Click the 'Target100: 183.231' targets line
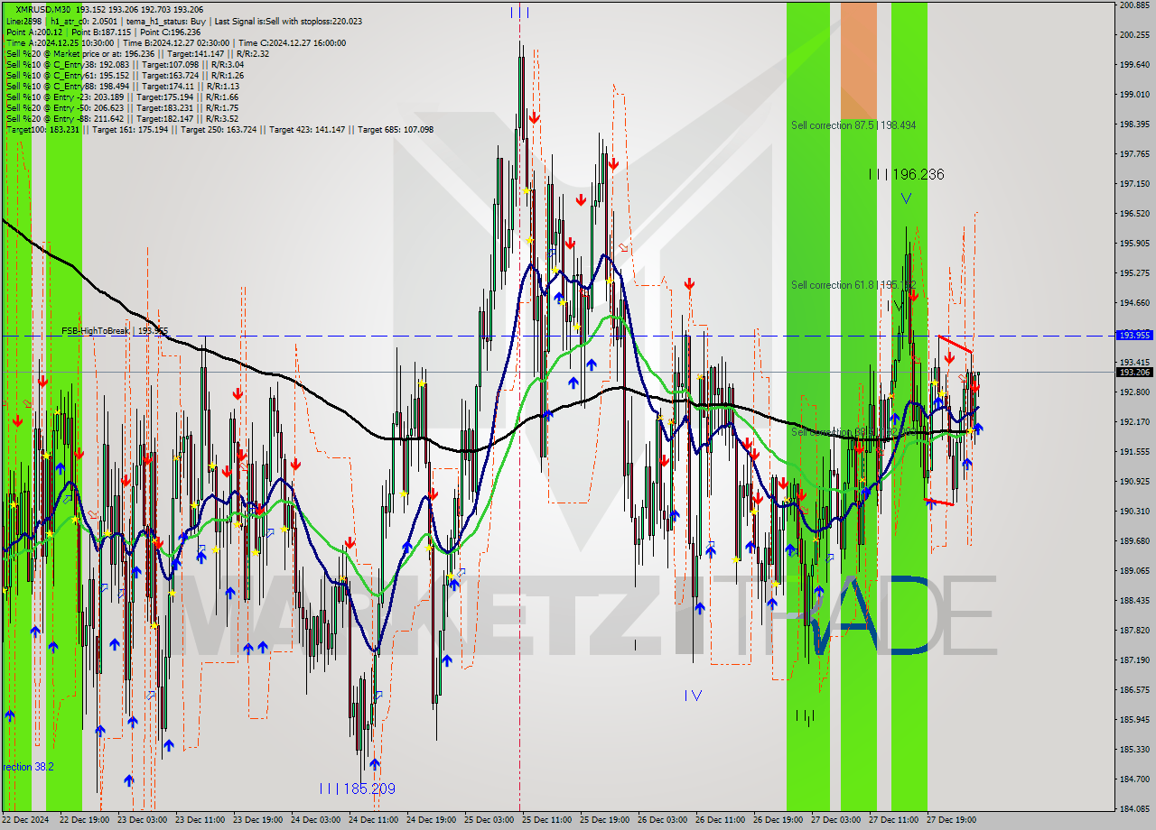 [219, 129]
